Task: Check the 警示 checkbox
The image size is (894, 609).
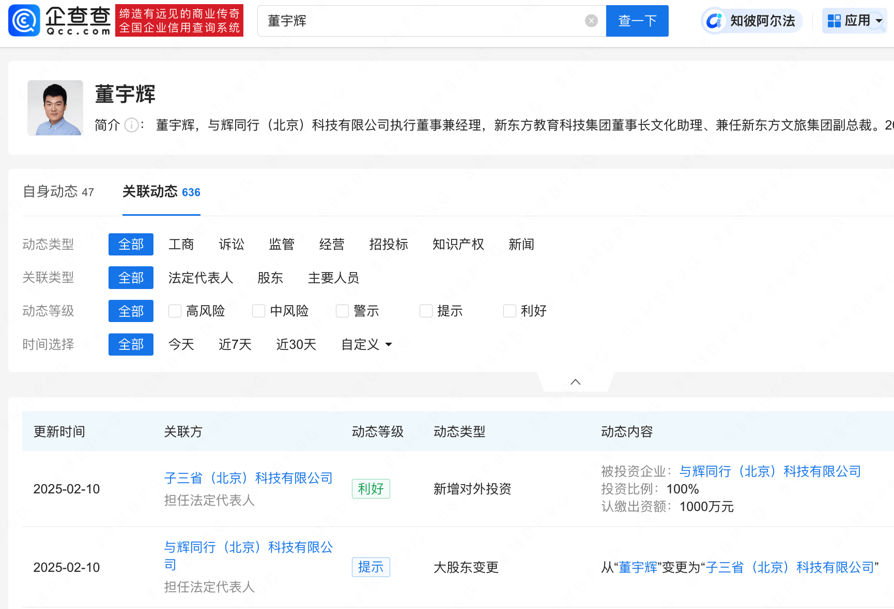Action: (342, 311)
